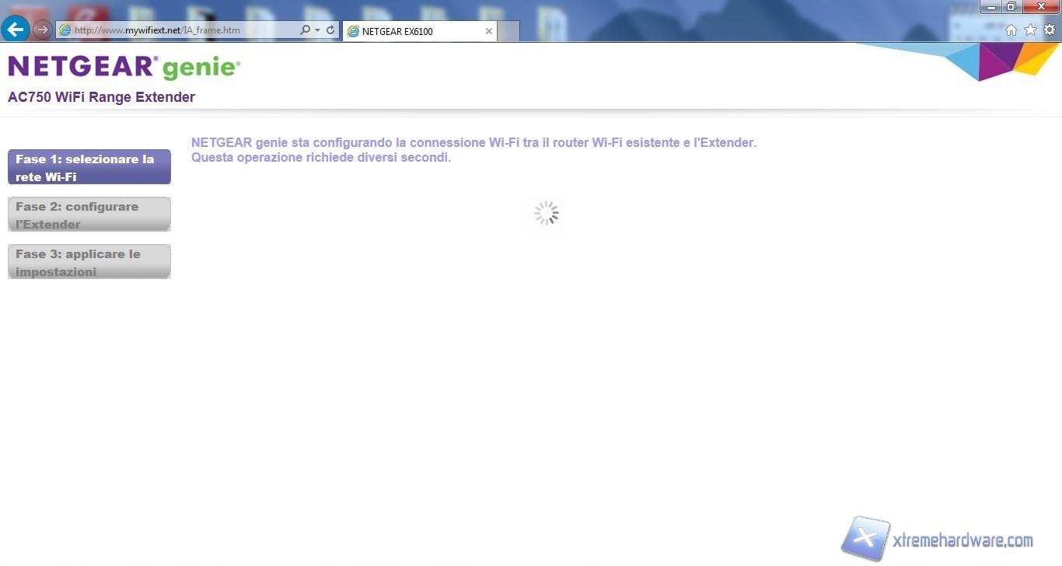1062x566 pixels.
Task: Refresh the page with the reload icon
Action: pos(330,30)
